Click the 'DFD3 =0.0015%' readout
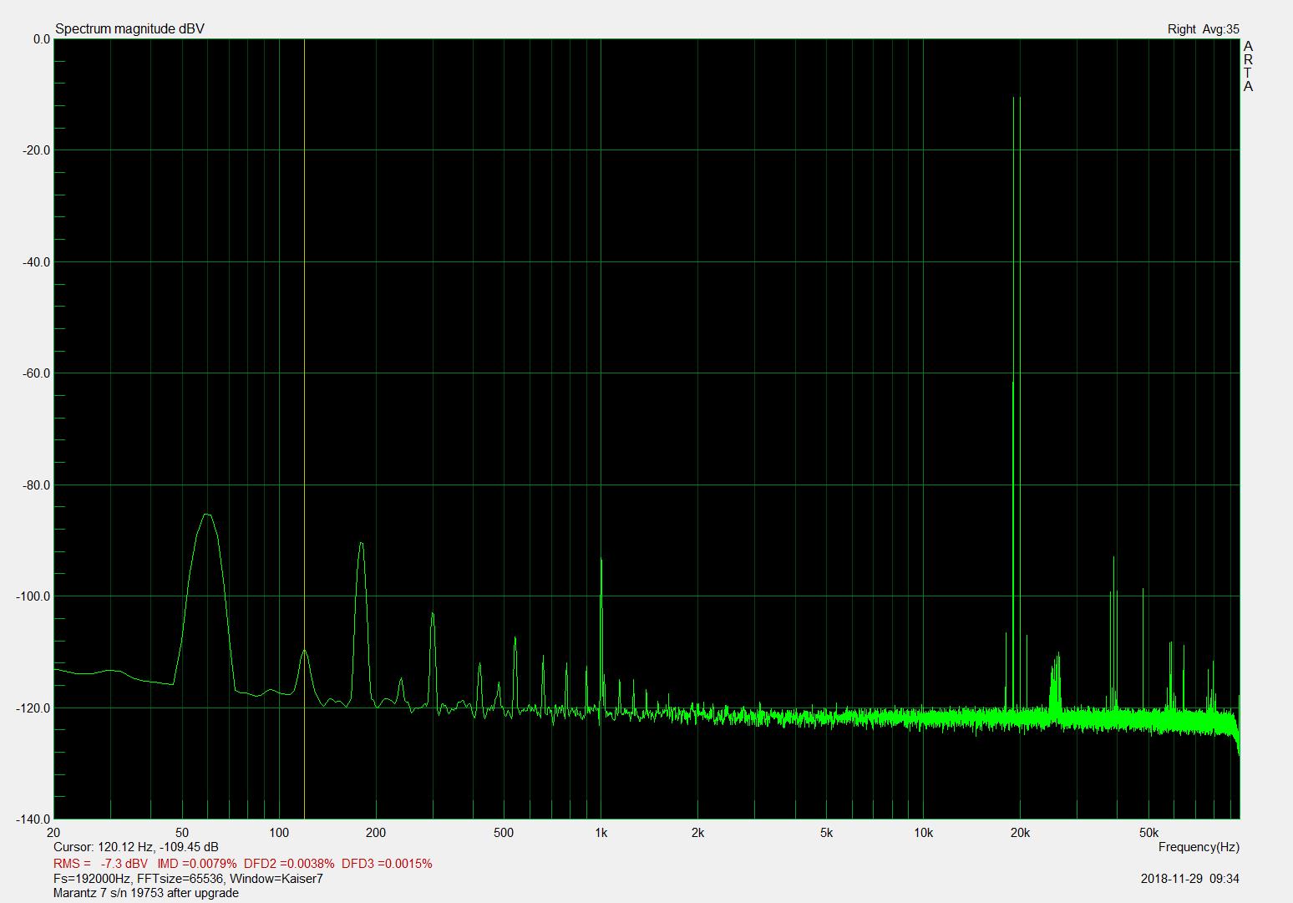This screenshot has height=903, width=1293. click(x=387, y=863)
